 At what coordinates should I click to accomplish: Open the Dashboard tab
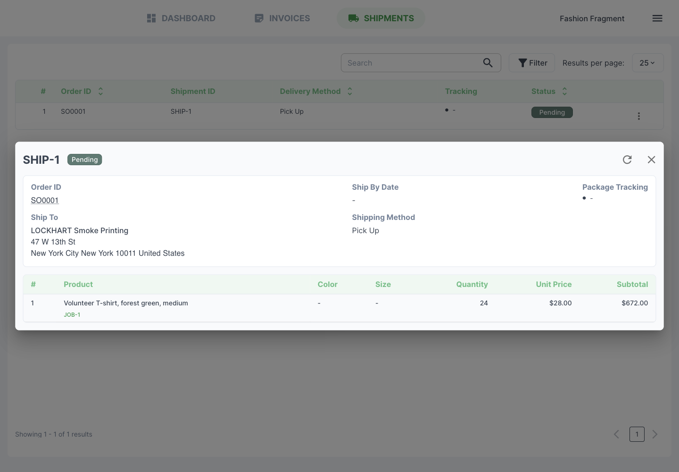tap(181, 18)
